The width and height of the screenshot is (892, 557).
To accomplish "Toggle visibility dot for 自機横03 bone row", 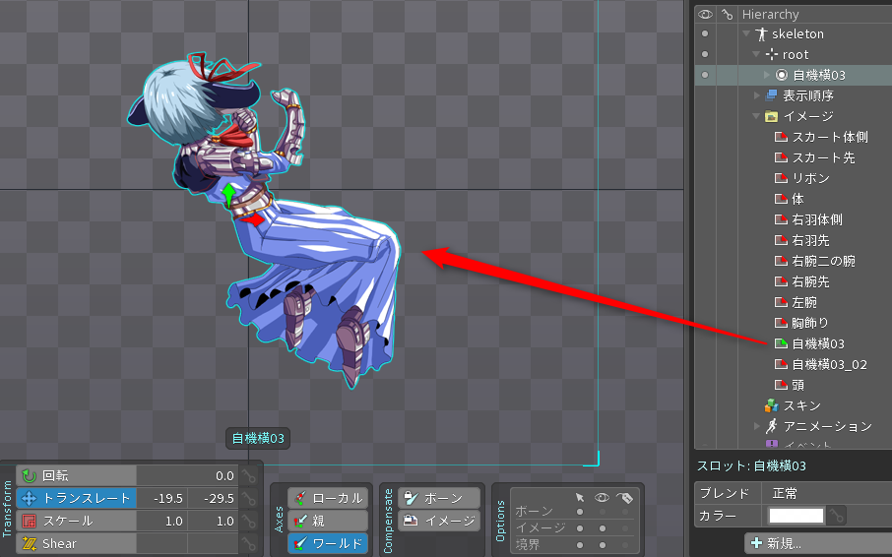I will point(705,75).
